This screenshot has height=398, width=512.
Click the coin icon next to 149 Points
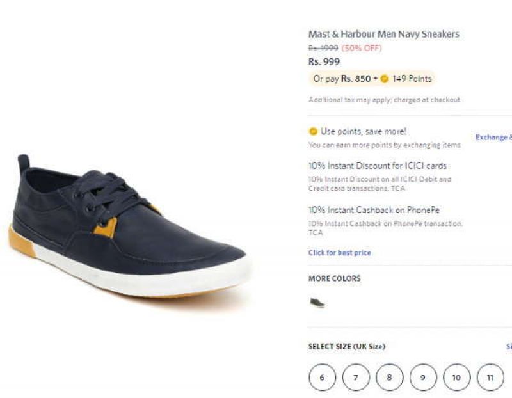point(384,78)
